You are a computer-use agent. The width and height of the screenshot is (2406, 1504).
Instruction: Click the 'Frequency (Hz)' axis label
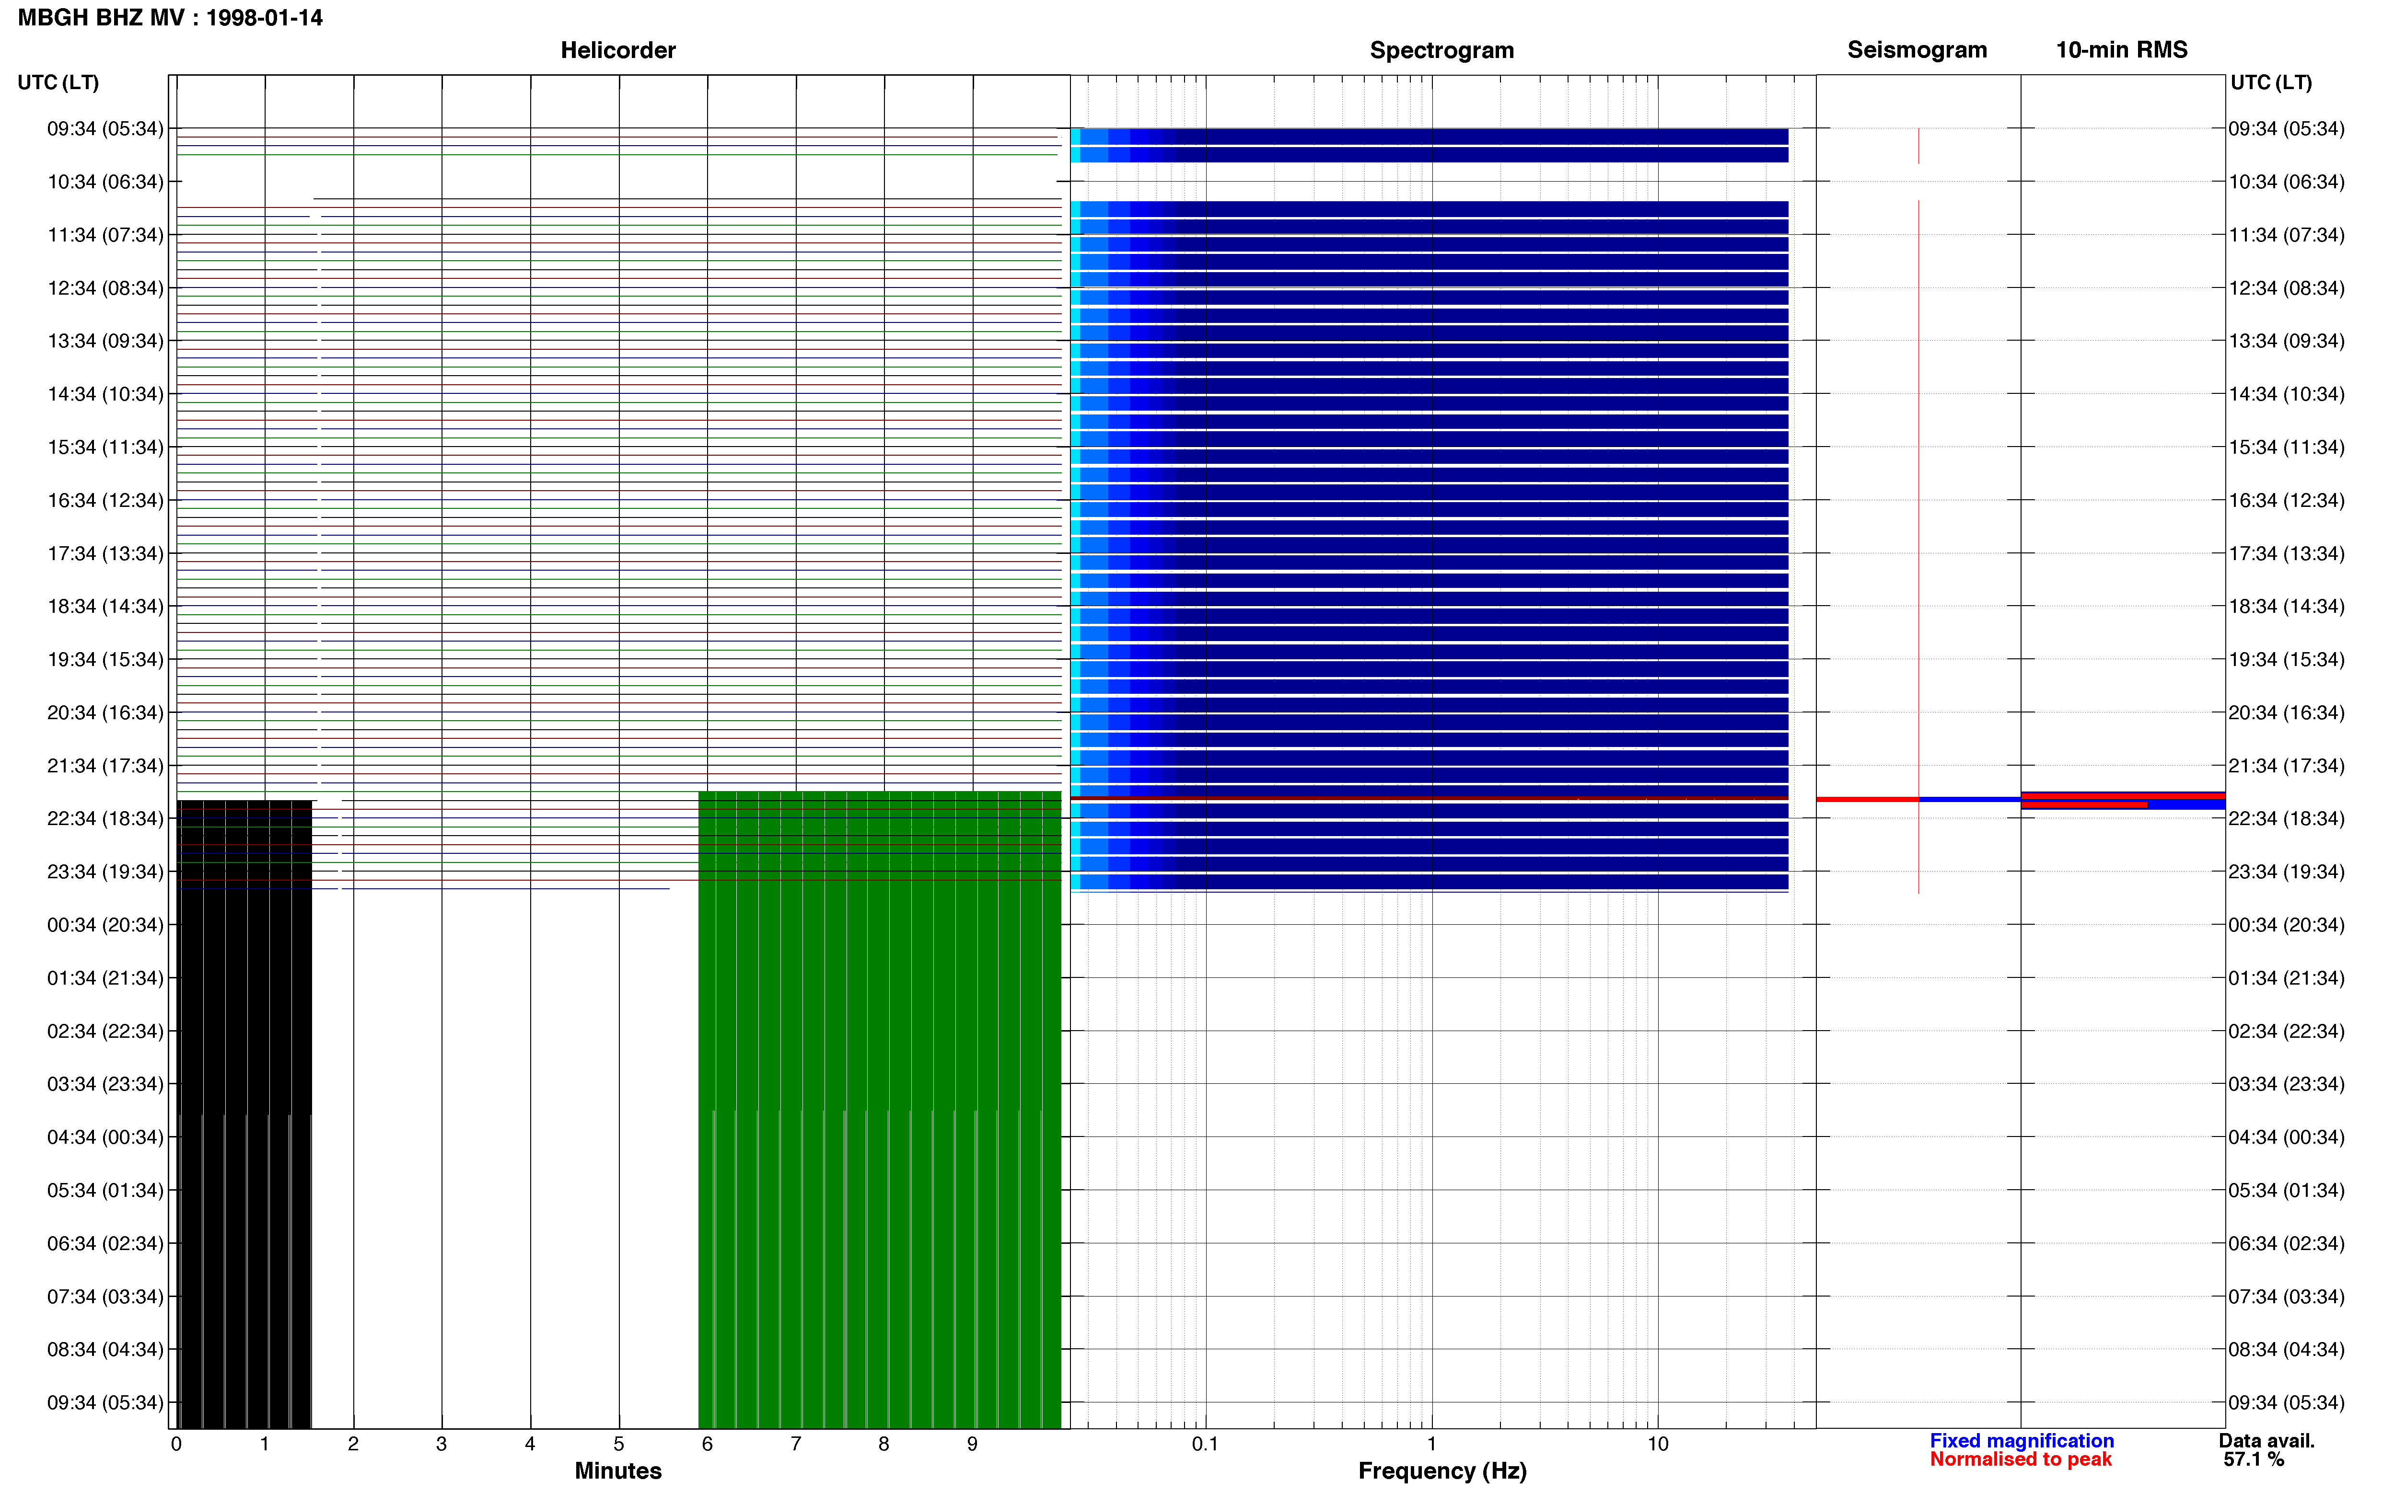click(1442, 1470)
